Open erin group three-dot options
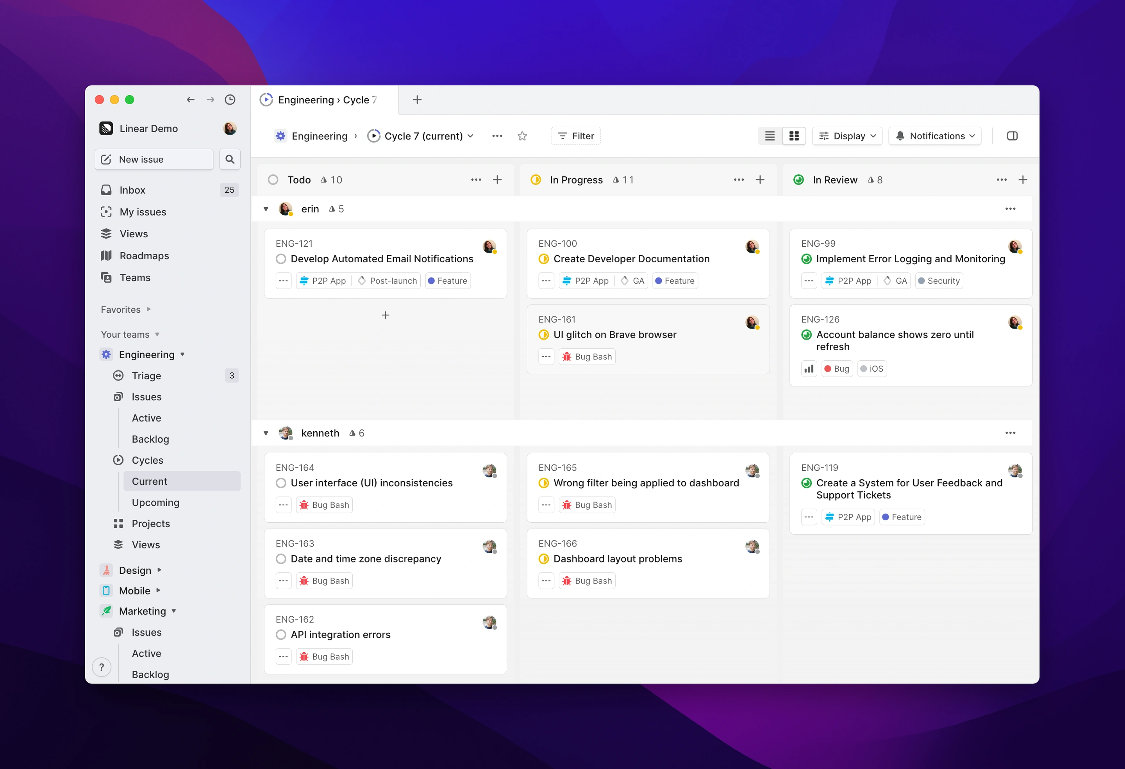Viewport: 1125px width, 769px height. pos(1010,209)
